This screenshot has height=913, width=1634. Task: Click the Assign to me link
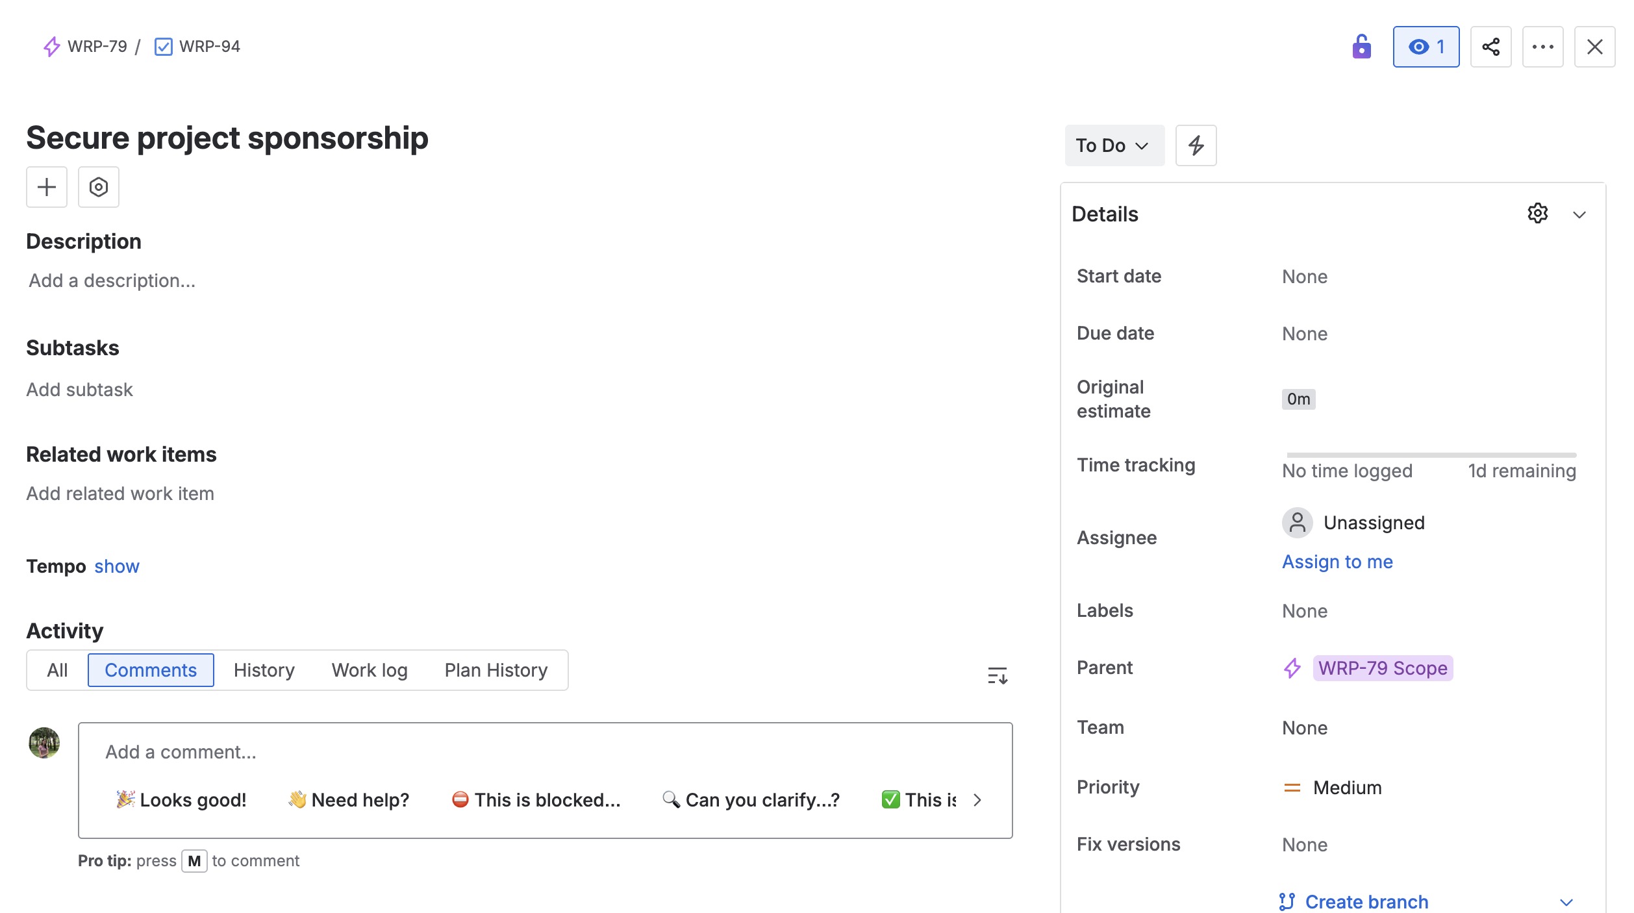coord(1337,562)
